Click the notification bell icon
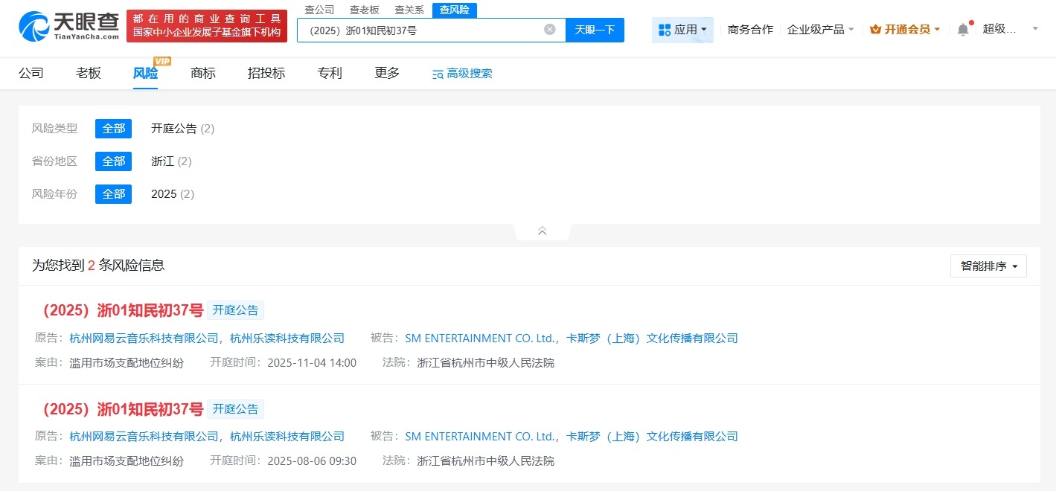 (x=962, y=28)
